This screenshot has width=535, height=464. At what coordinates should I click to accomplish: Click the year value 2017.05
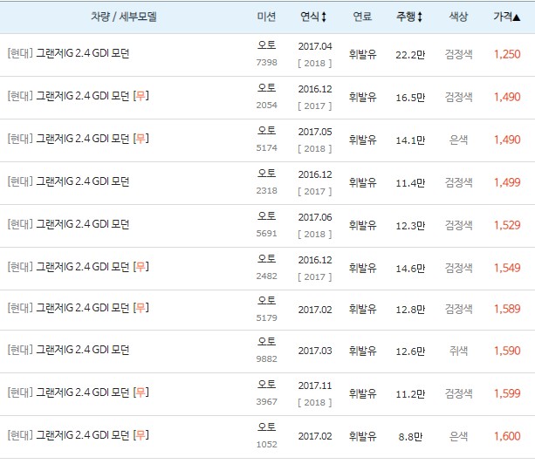point(315,132)
